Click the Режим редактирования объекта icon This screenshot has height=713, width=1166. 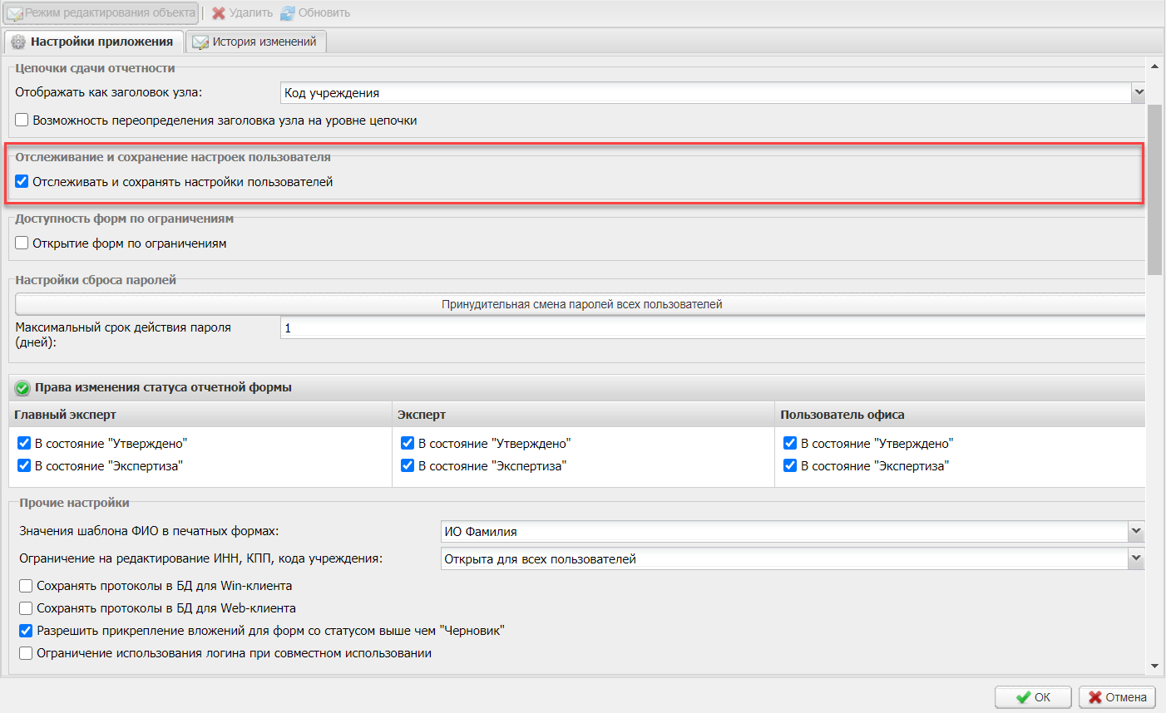tap(14, 13)
